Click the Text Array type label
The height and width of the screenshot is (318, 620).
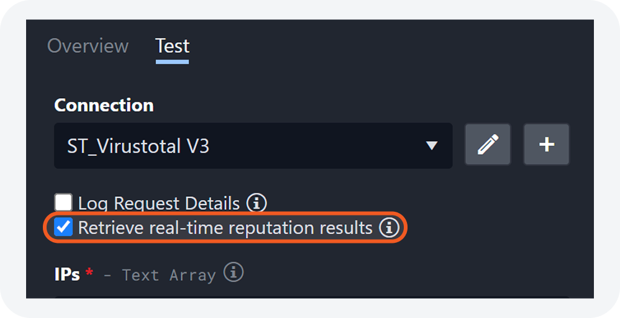pos(168,275)
